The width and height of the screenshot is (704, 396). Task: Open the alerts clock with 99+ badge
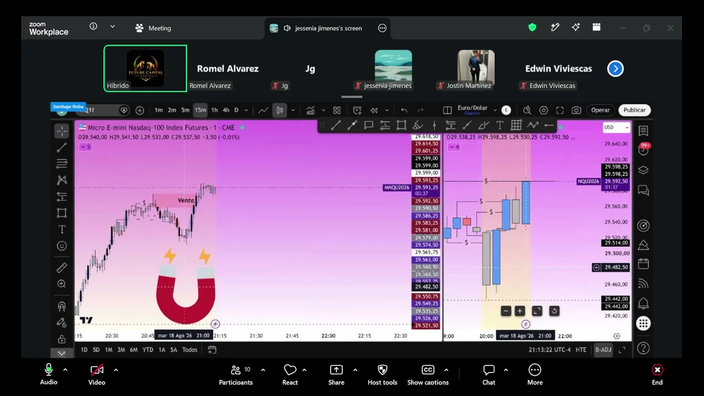[643, 150]
